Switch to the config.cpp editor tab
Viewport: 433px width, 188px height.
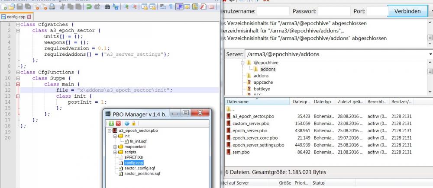tap(15, 17)
